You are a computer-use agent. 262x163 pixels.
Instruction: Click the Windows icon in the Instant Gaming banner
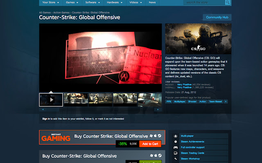(151, 136)
